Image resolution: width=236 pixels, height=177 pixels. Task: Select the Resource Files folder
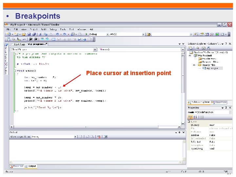click(208, 62)
